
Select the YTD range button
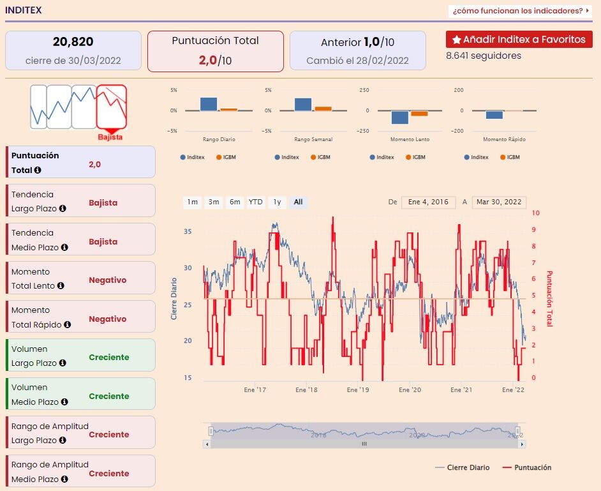pyautogui.click(x=256, y=202)
